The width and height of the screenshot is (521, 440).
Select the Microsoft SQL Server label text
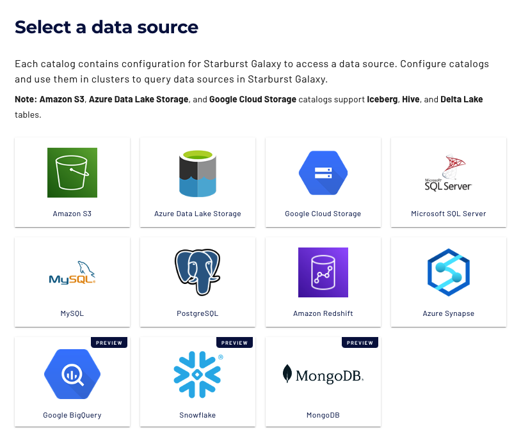tap(449, 214)
